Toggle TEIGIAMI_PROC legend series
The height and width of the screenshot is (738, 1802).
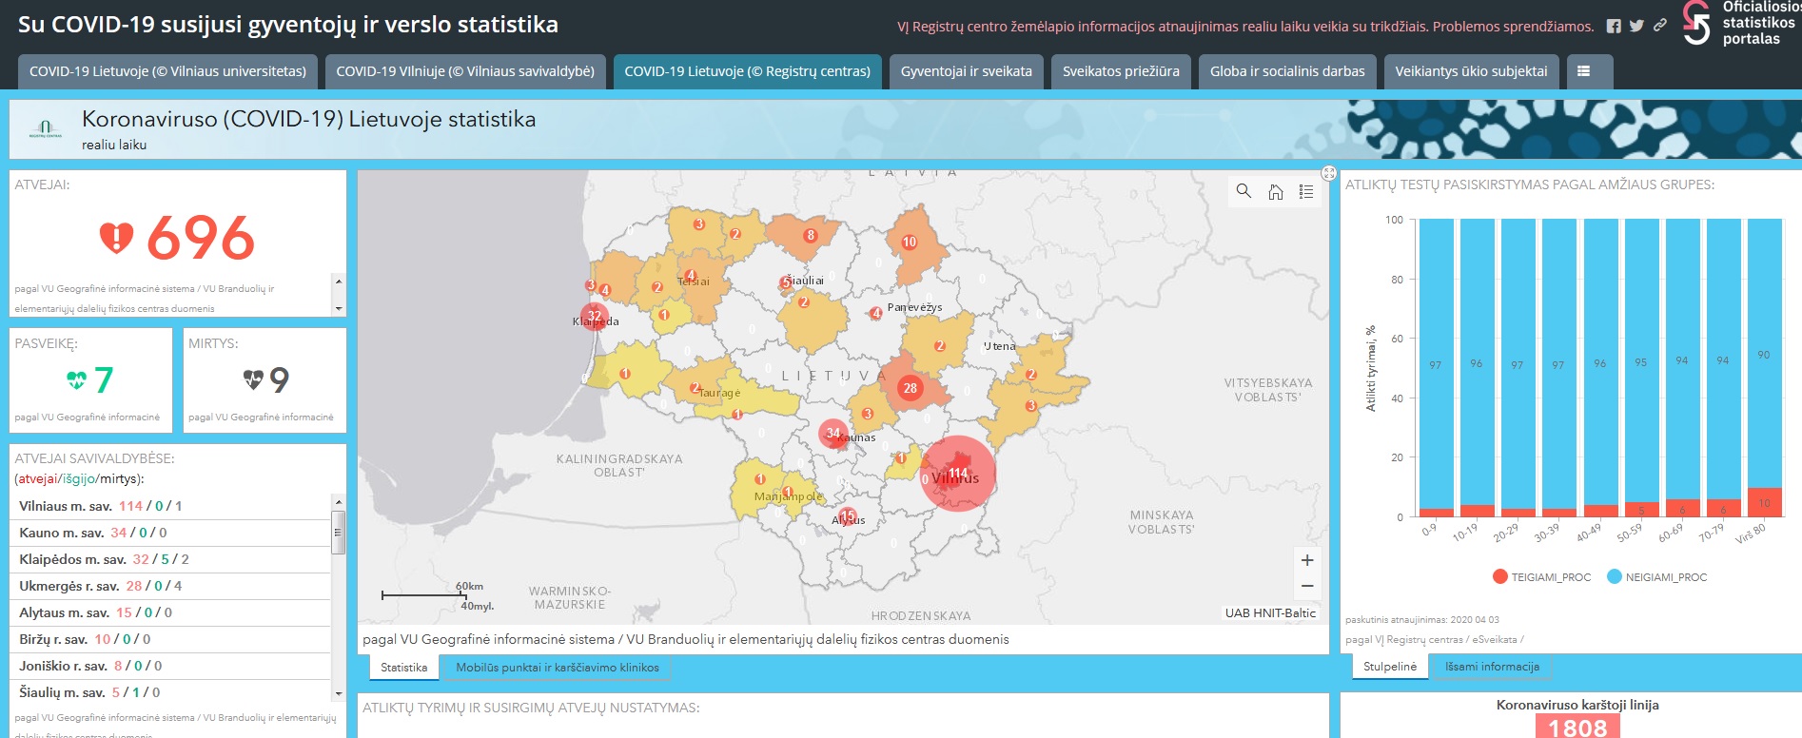[1541, 577]
